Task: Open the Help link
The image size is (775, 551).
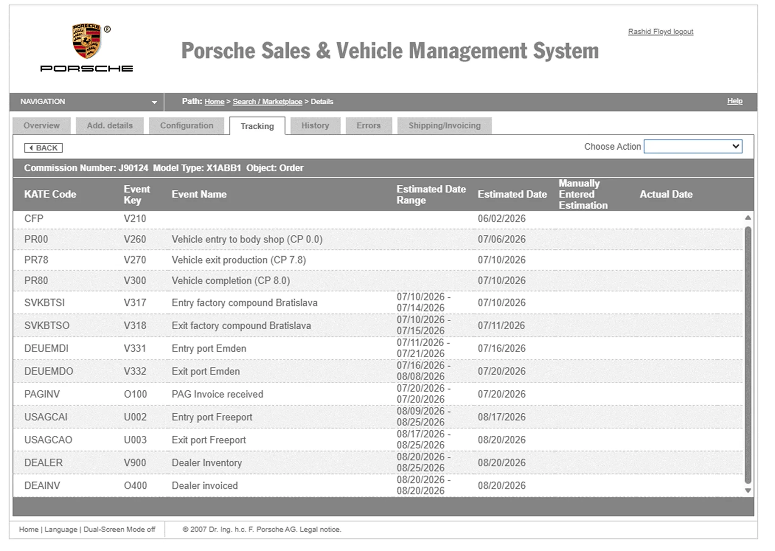Action: coord(735,101)
